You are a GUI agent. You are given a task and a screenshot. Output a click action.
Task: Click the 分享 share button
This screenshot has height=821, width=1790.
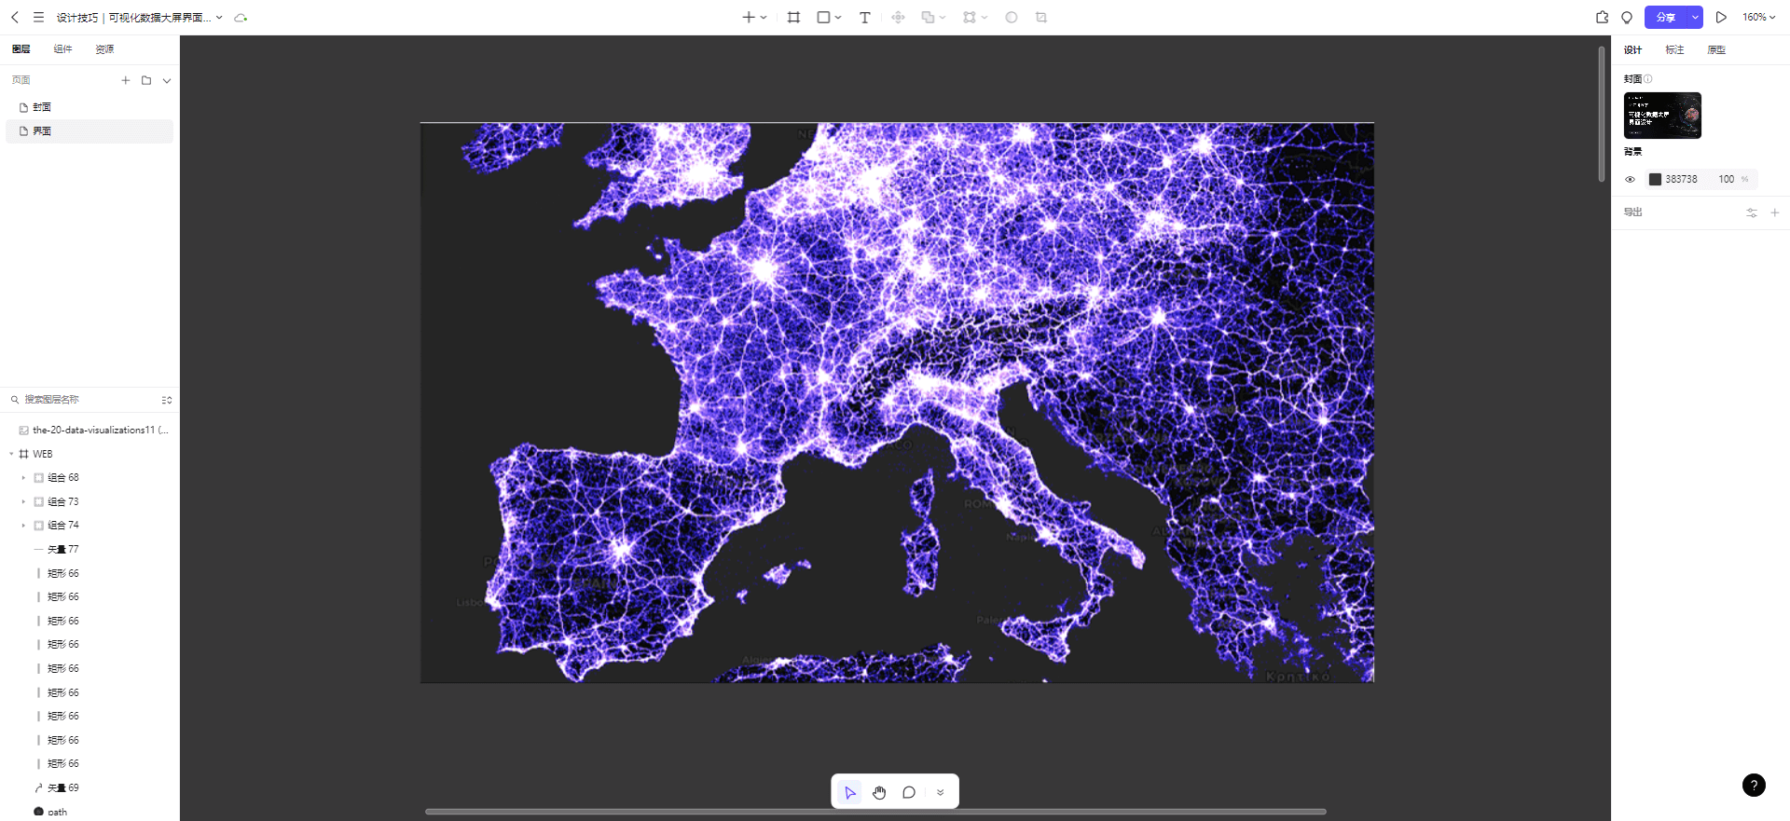coord(1666,17)
